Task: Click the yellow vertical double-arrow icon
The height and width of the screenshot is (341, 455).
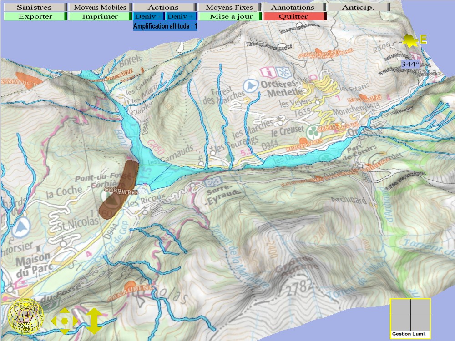Action: 93,321
